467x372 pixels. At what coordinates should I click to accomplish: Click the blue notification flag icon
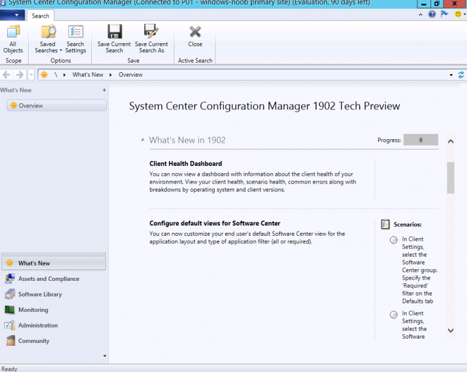pyautogui.click(x=445, y=14)
